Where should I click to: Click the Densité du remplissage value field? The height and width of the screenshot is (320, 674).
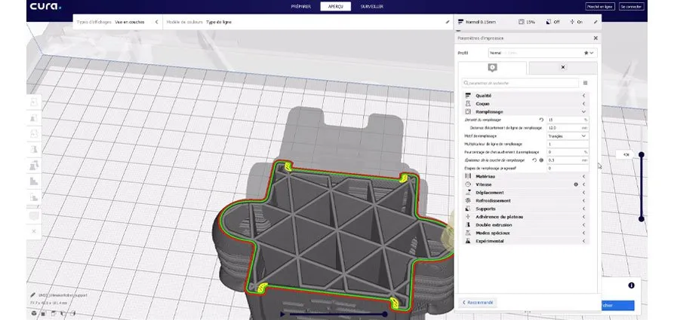click(568, 120)
